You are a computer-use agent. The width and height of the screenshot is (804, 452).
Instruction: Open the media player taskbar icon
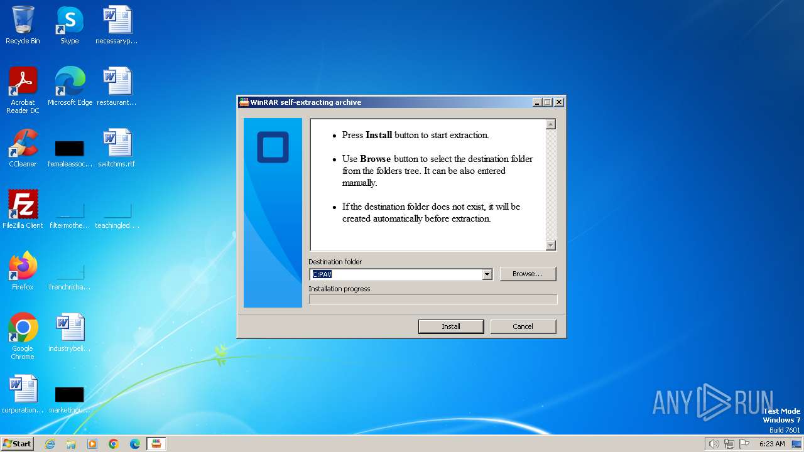(x=92, y=444)
